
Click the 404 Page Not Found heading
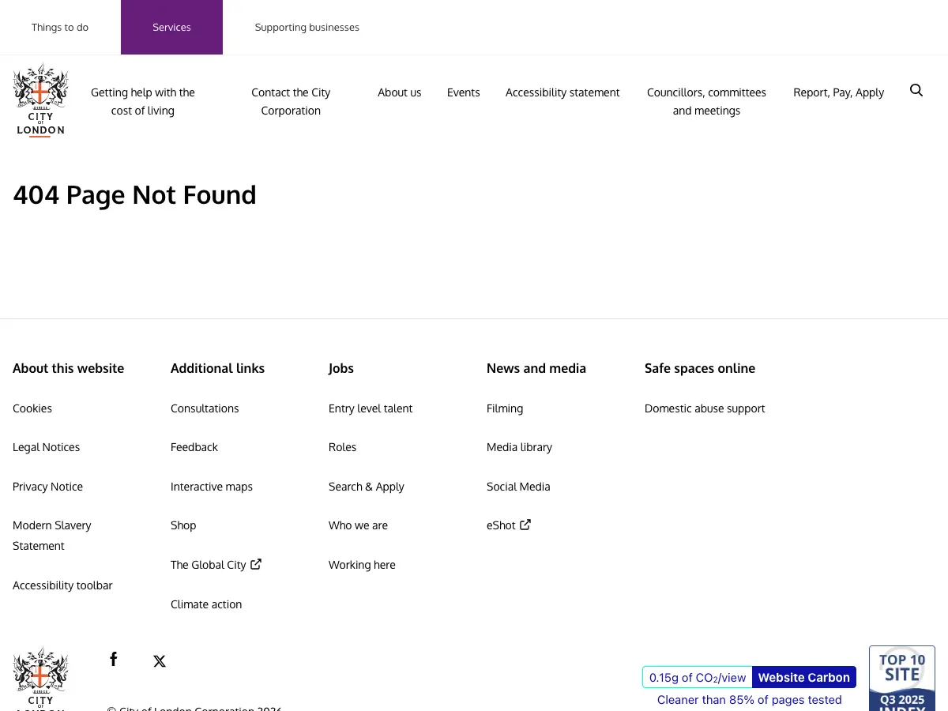[134, 195]
